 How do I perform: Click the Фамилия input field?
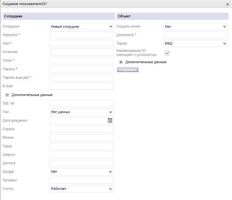(82, 35)
